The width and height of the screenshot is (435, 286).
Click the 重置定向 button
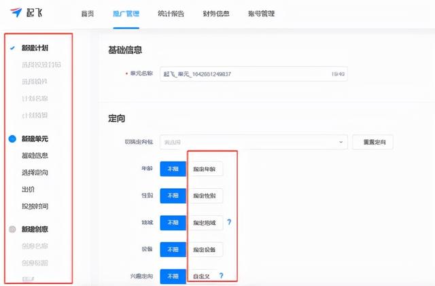tap(372, 143)
